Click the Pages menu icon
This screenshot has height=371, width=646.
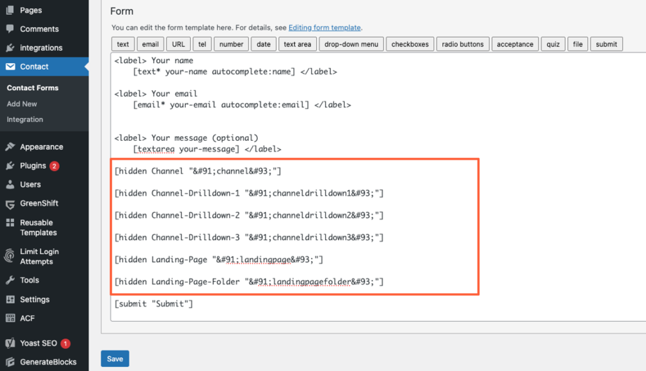tap(10, 10)
